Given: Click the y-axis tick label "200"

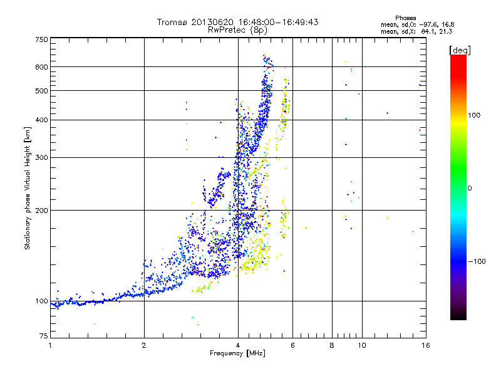Looking at the screenshot, I should (x=41, y=211).
